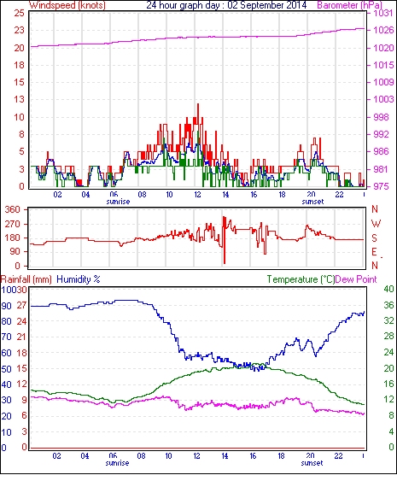Click the 12 hour tick on wind graph

(x=197, y=195)
